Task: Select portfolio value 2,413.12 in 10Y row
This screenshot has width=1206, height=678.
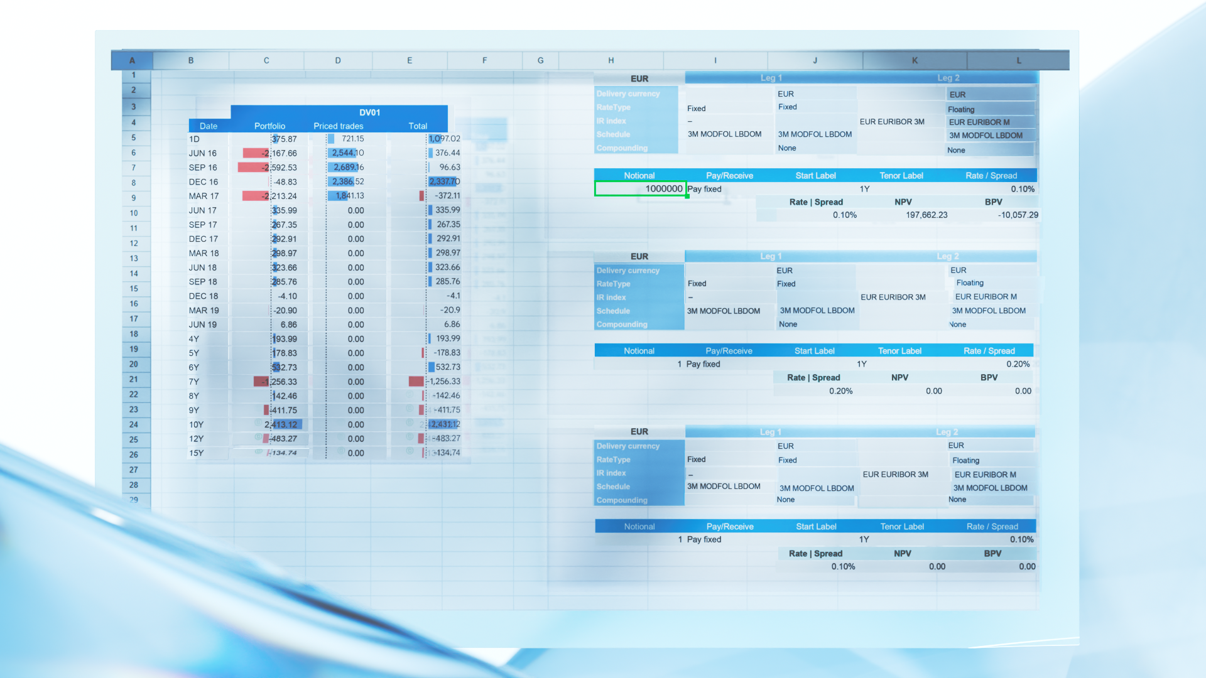Action: (x=281, y=424)
